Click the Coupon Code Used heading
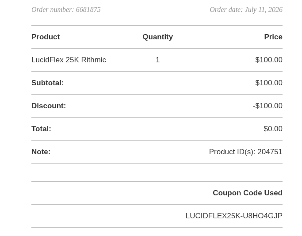The height and width of the screenshot is (236, 302). [x=248, y=193]
